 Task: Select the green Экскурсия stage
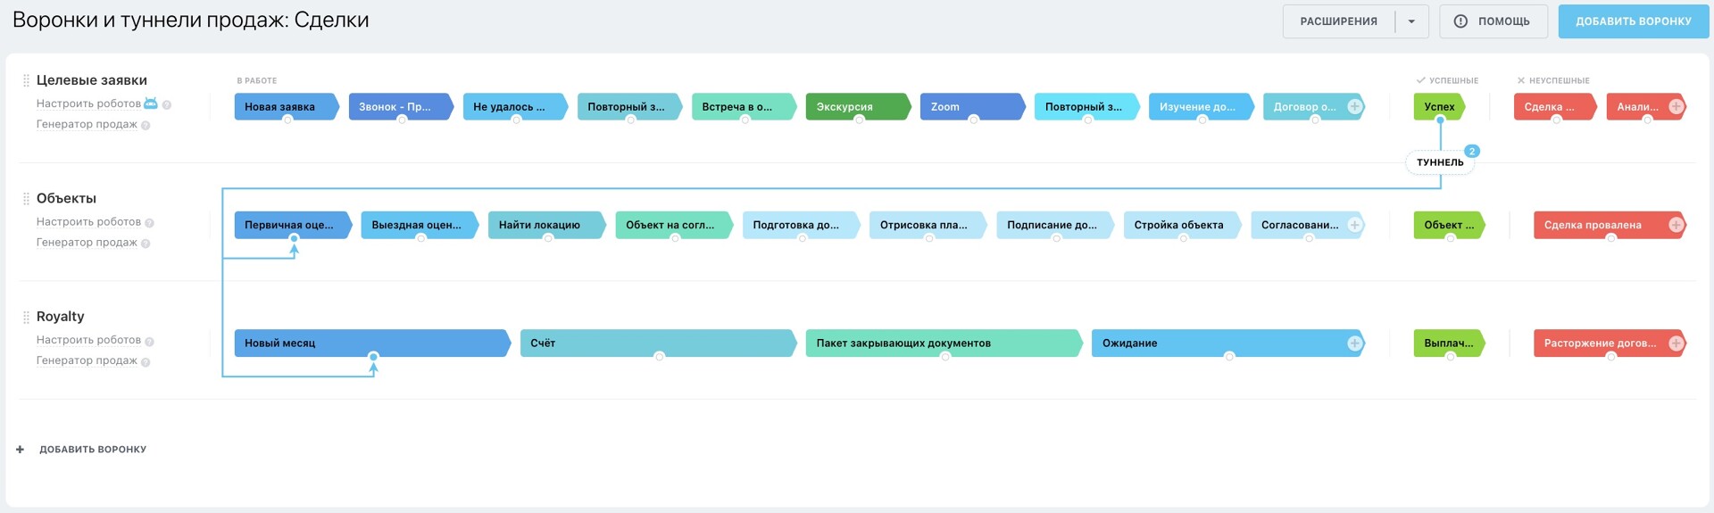855,107
